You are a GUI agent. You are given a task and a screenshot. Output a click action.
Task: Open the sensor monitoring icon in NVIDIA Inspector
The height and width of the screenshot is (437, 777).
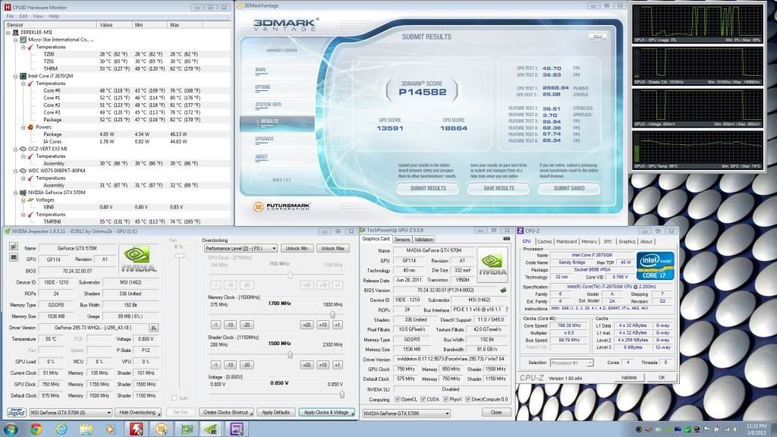click(14, 258)
